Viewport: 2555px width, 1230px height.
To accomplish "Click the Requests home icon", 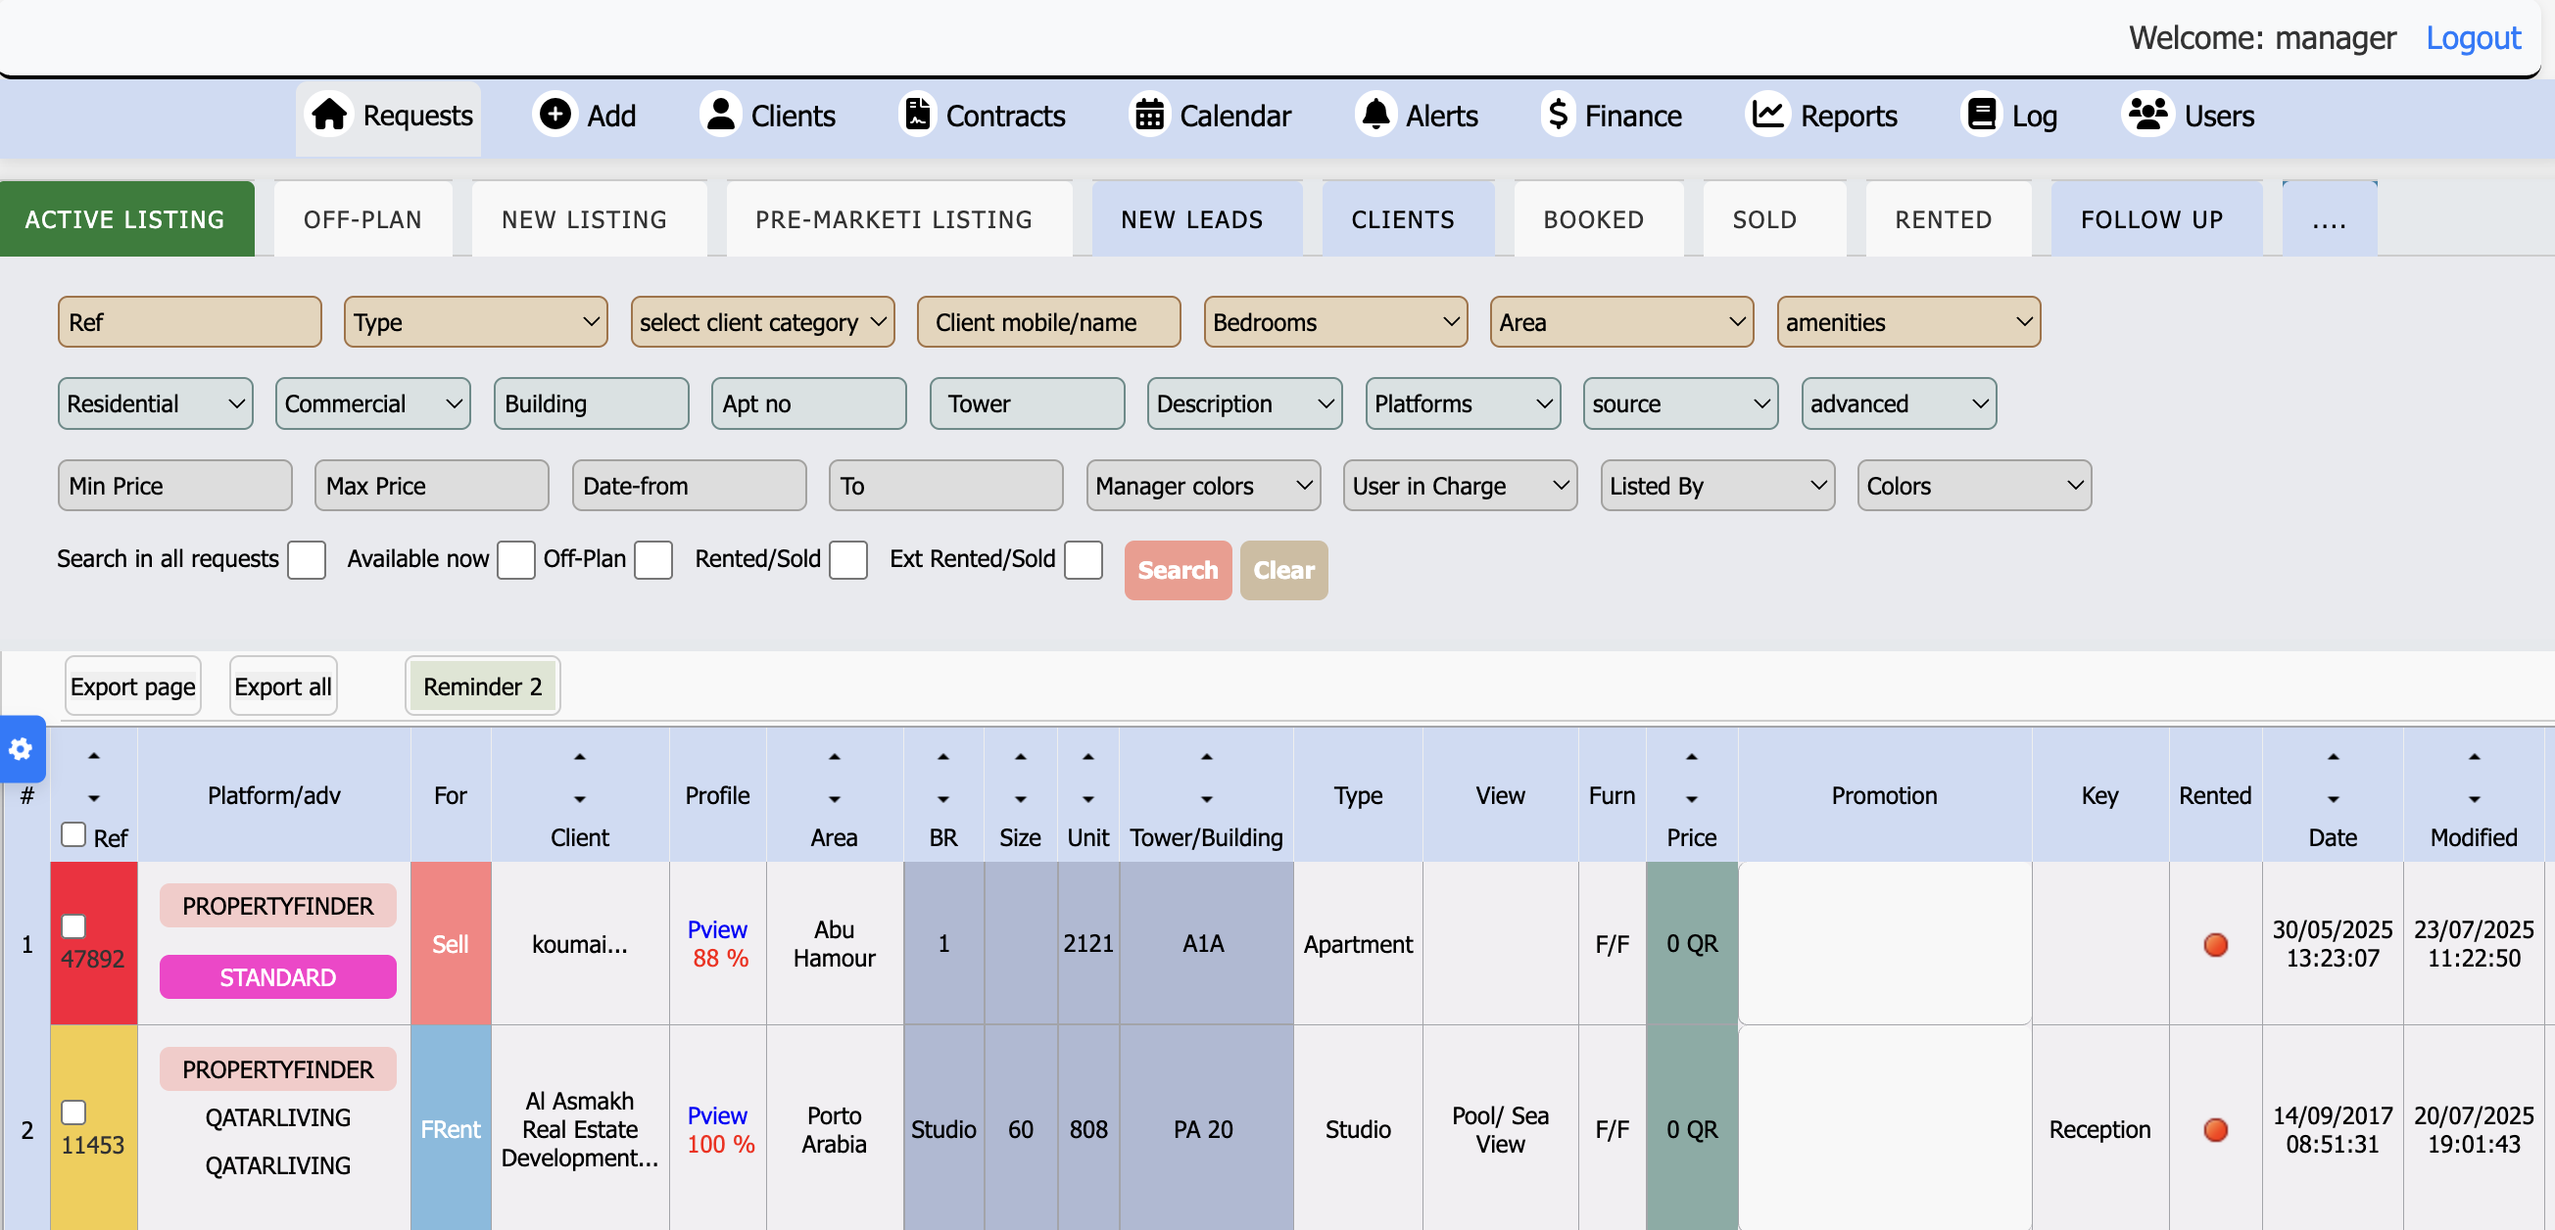I will 329,115.
